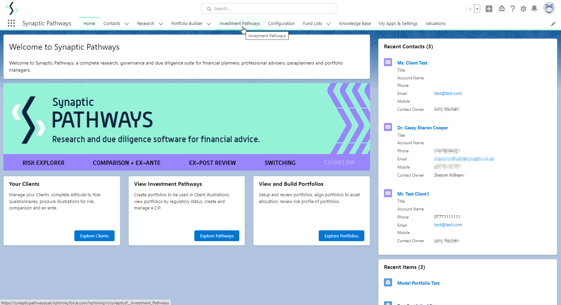Open the Model Portfolio Test recent item

(418, 283)
